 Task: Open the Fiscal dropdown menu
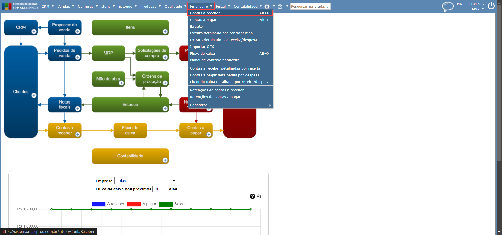223,6
